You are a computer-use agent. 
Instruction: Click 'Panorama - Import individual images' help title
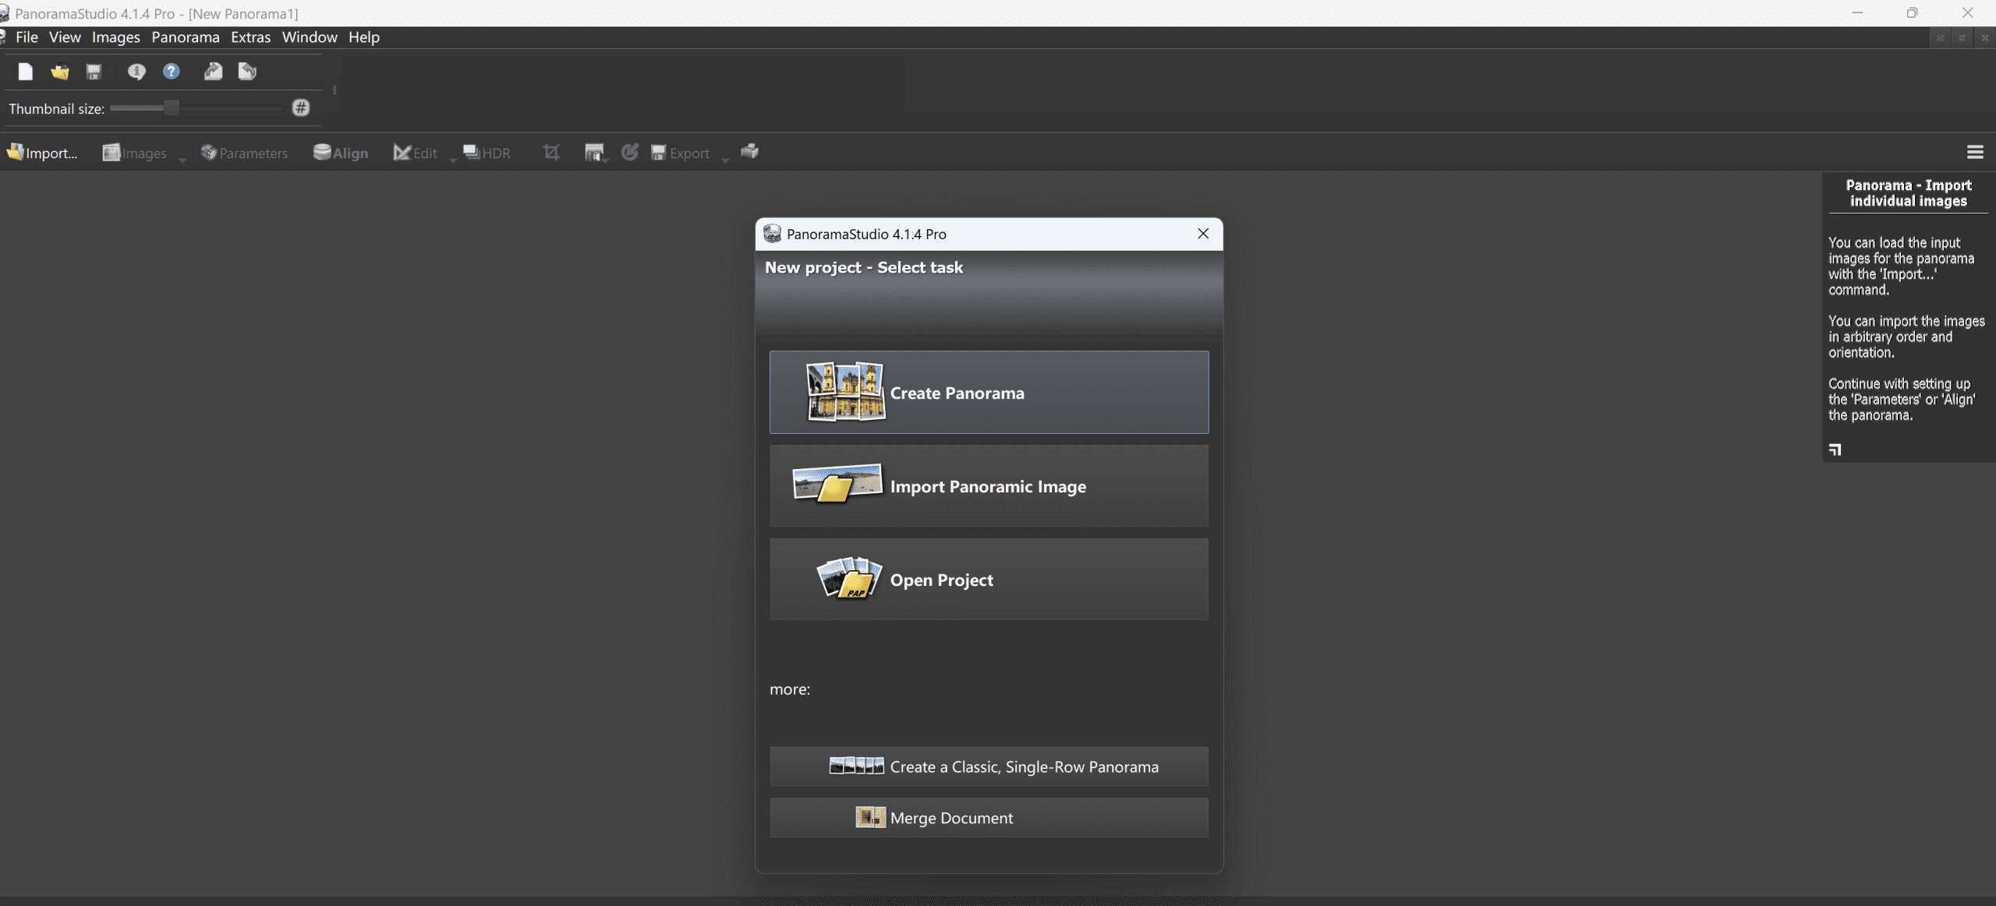[1909, 193]
